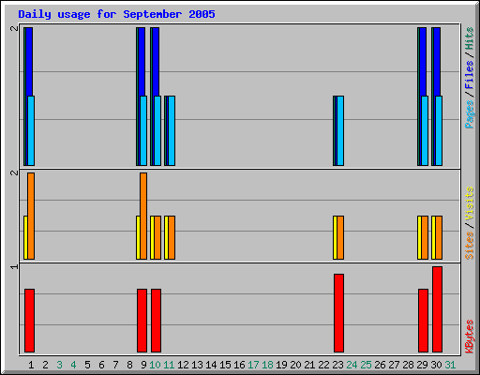The width and height of the screenshot is (480, 375).
Task: Click the red KBytes bar for day 10
Action: coord(156,321)
